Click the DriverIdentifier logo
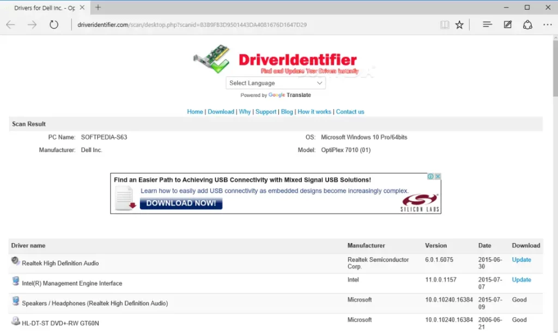The width and height of the screenshot is (558, 333). 276,59
